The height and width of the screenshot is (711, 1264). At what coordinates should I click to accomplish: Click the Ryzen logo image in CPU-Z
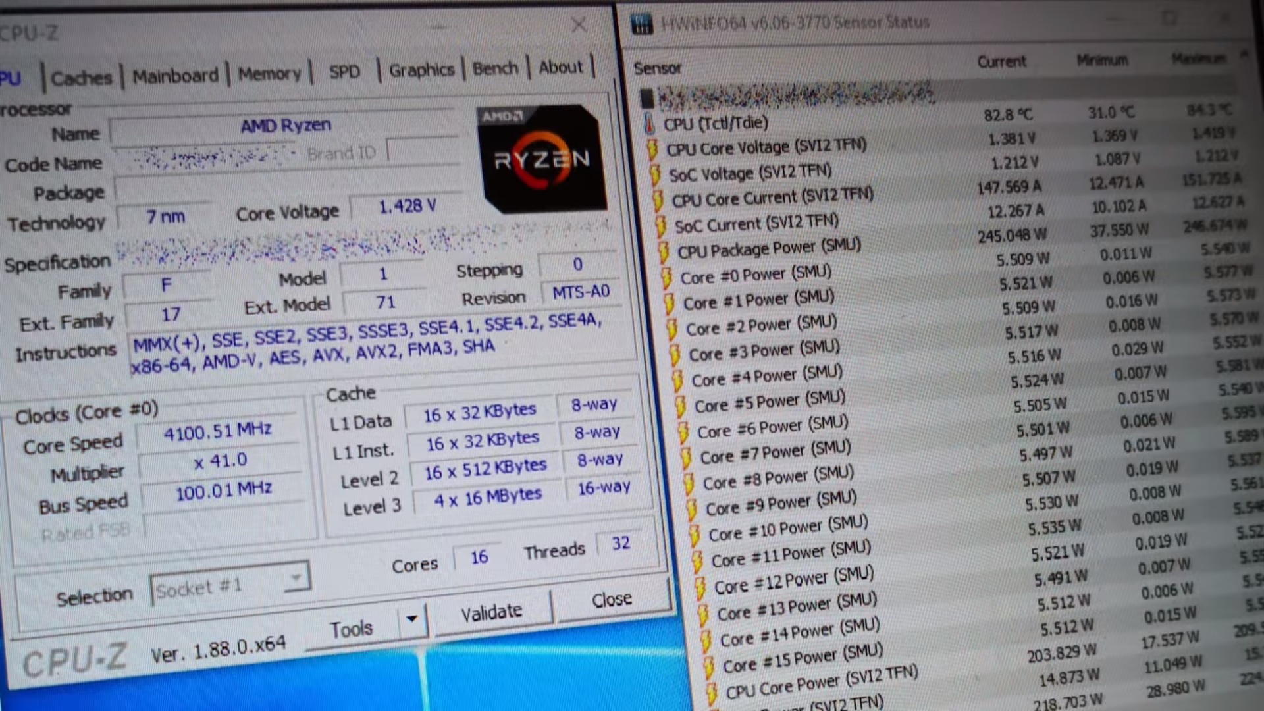pos(541,159)
